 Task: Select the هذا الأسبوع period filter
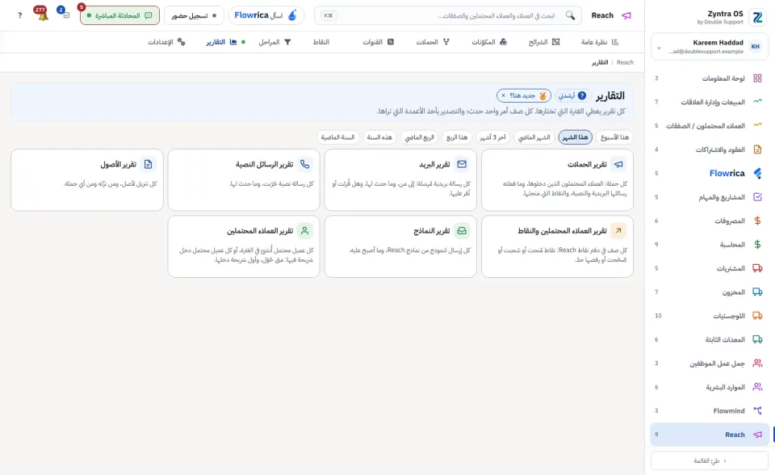point(614,137)
